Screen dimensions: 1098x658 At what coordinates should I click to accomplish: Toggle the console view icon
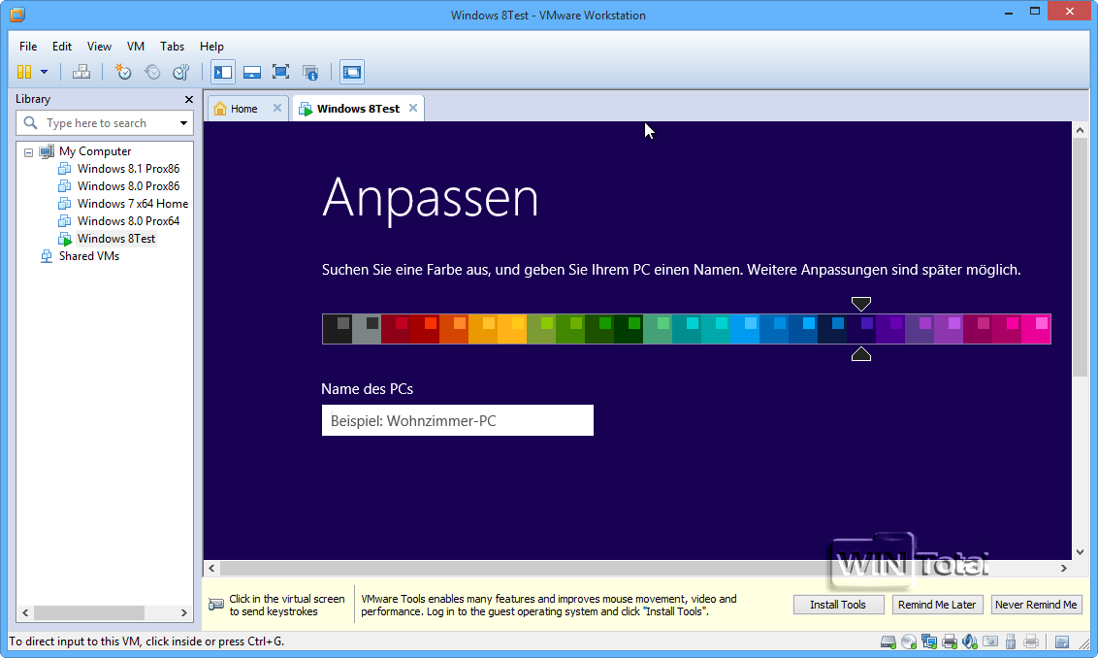point(351,72)
